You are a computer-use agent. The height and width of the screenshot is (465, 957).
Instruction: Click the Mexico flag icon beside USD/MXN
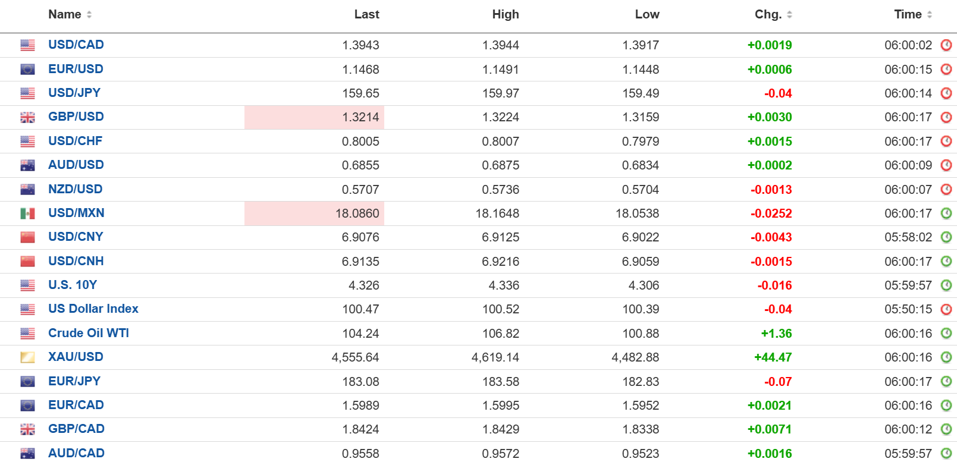[27, 213]
